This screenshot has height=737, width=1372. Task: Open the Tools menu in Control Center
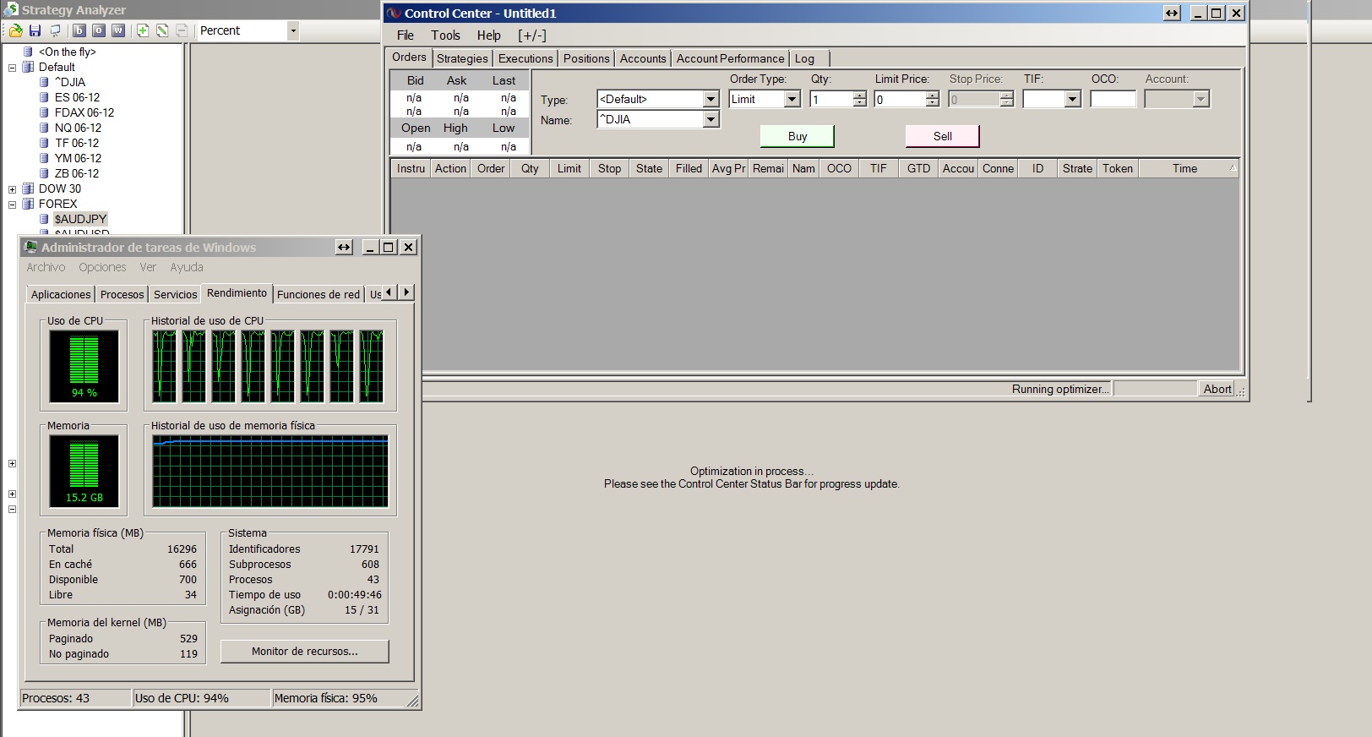(x=445, y=35)
